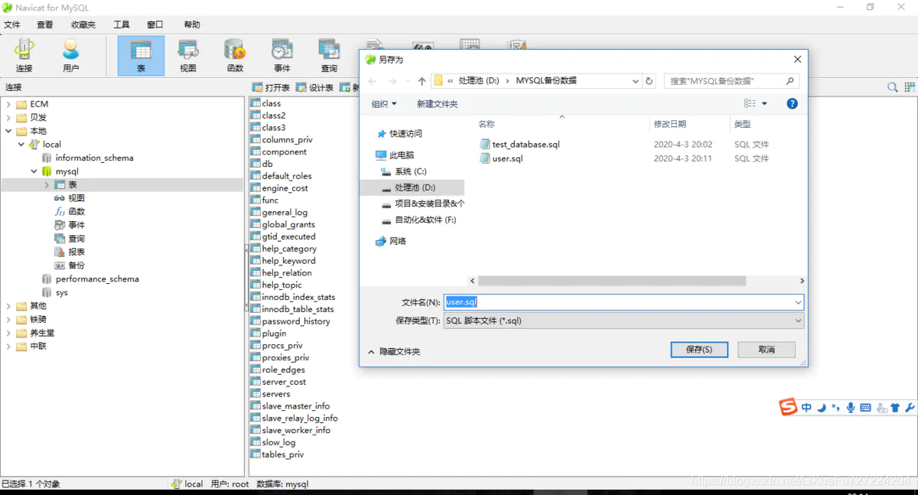Select the 表 (Table) toolbar icon
The height and width of the screenshot is (495, 918).
point(141,55)
